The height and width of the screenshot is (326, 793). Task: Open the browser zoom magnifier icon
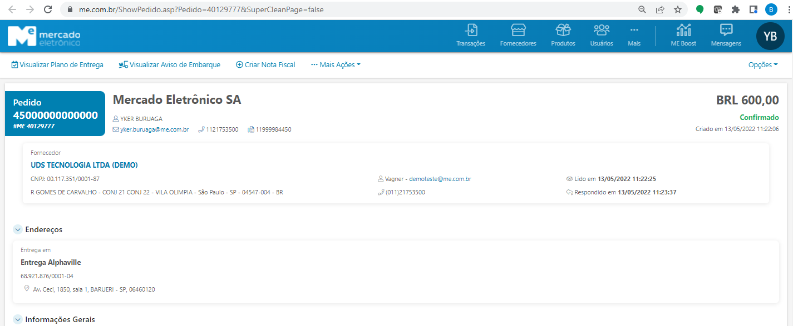[x=642, y=9]
